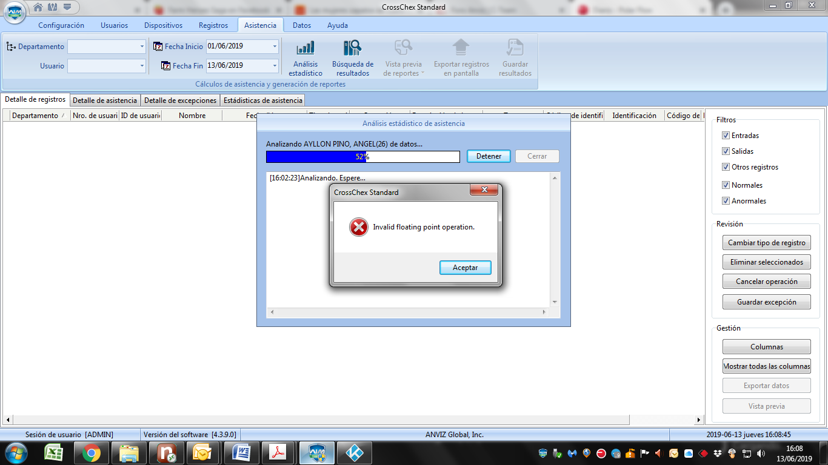Switch to the Datos ribbon tab
Viewport: 828px width, 465px height.
pyautogui.click(x=302, y=25)
